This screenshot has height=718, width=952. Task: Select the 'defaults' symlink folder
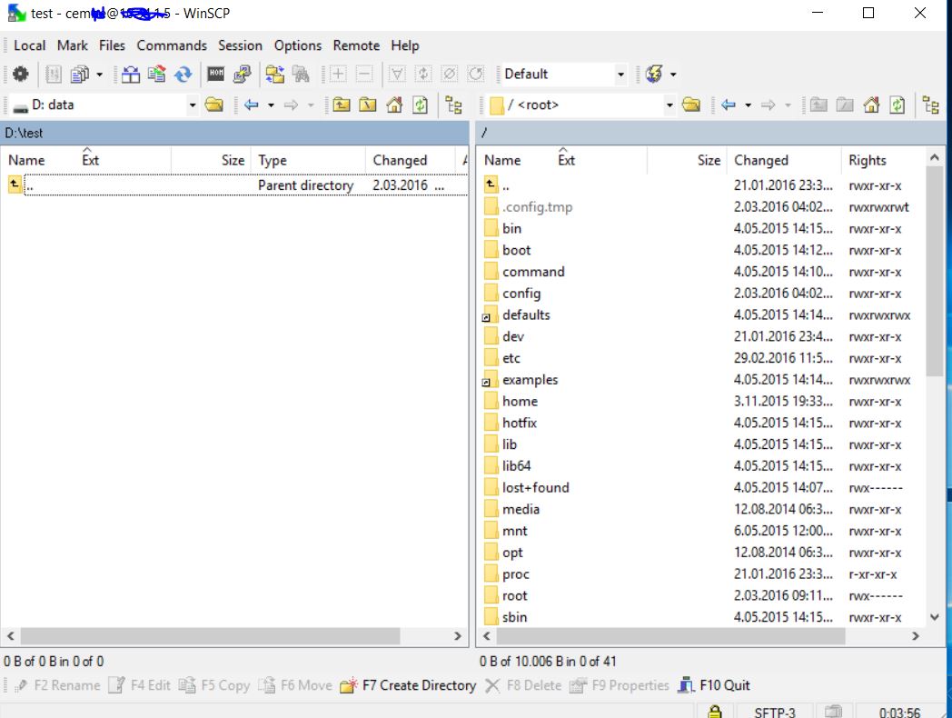(x=526, y=315)
